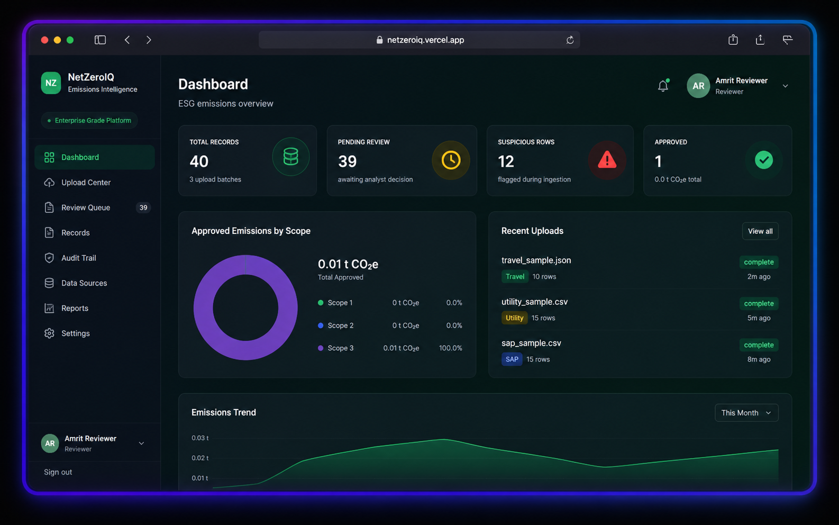Open the Upload Center menu item
Screen dimensions: 839x525
coord(95,183)
